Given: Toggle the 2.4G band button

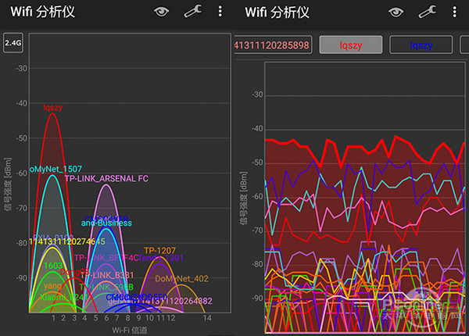Looking at the screenshot, I should pyautogui.click(x=13, y=43).
